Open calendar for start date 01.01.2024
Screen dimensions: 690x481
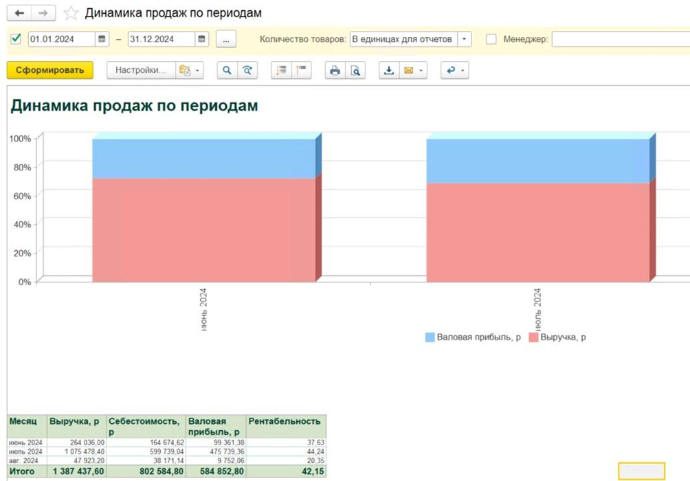[102, 39]
